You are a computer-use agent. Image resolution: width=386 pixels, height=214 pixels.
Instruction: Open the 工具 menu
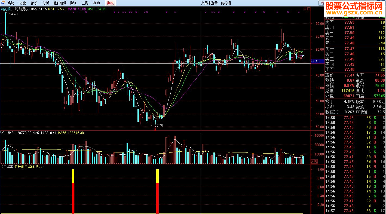coord(85,3)
